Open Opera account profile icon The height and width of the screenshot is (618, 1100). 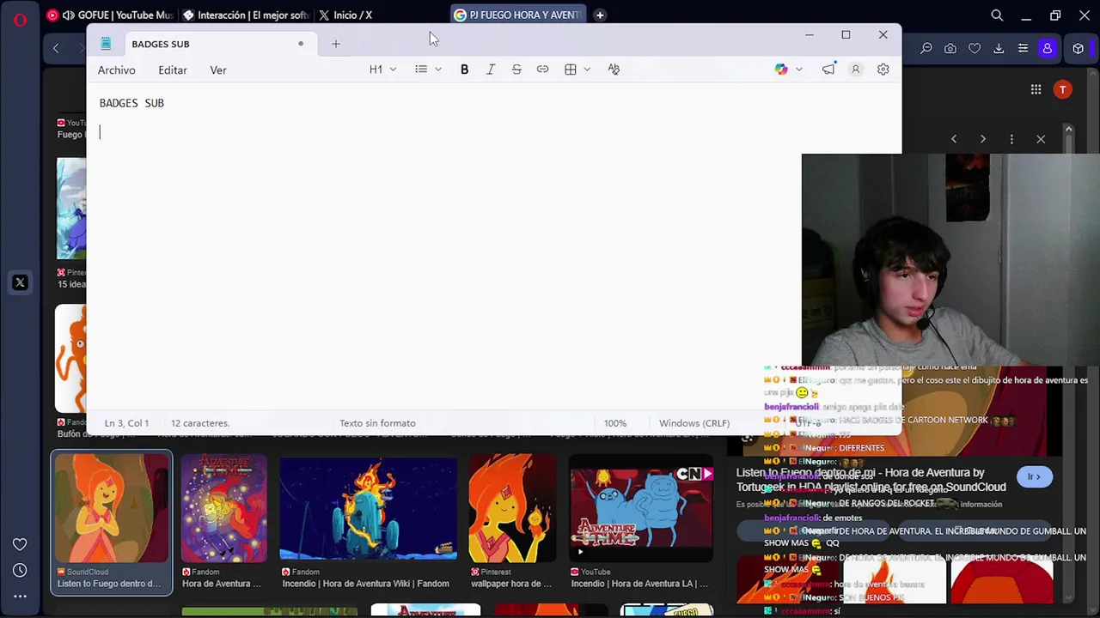pyautogui.click(x=1047, y=49)
